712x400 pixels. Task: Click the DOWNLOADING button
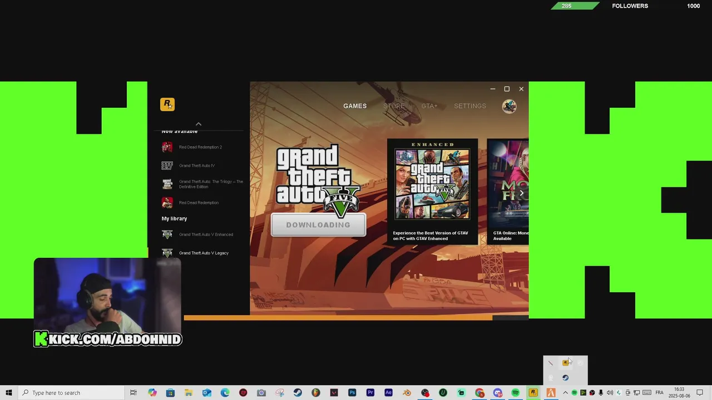point(318,225)
